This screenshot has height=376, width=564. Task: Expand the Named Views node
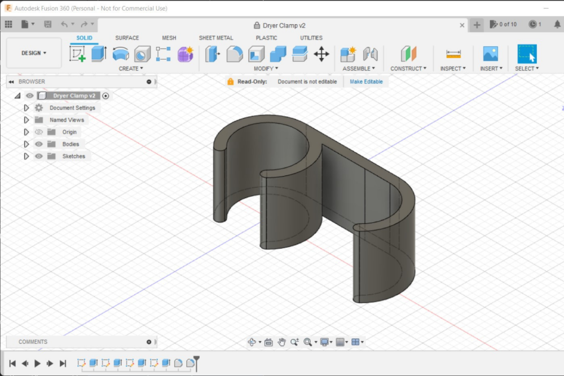tap(26, 120)
